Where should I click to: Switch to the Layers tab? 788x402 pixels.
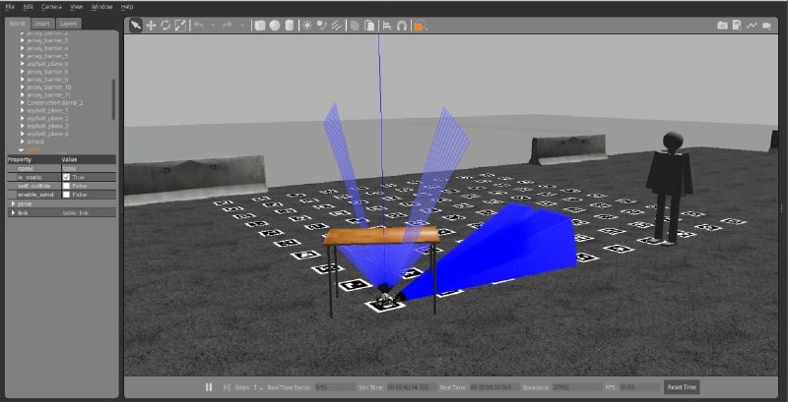pyautogui.click(x=68, y=24)
